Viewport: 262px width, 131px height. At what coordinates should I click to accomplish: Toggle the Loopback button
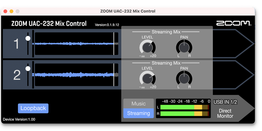click(x=33, y=108)
